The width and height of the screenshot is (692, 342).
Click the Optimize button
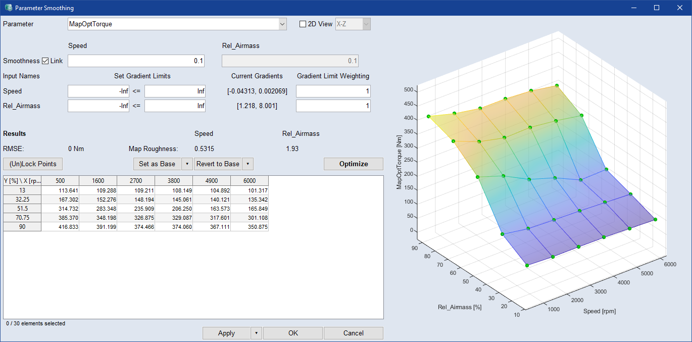click(x=353, y=164)
